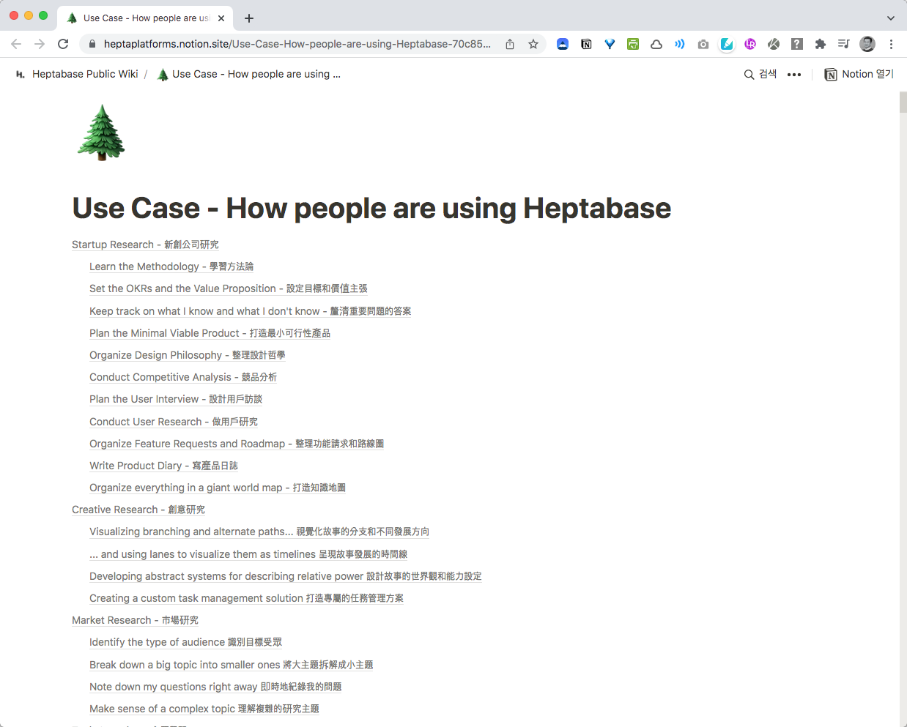
Task: Click the address bar URL field
Action: [297, 44]
